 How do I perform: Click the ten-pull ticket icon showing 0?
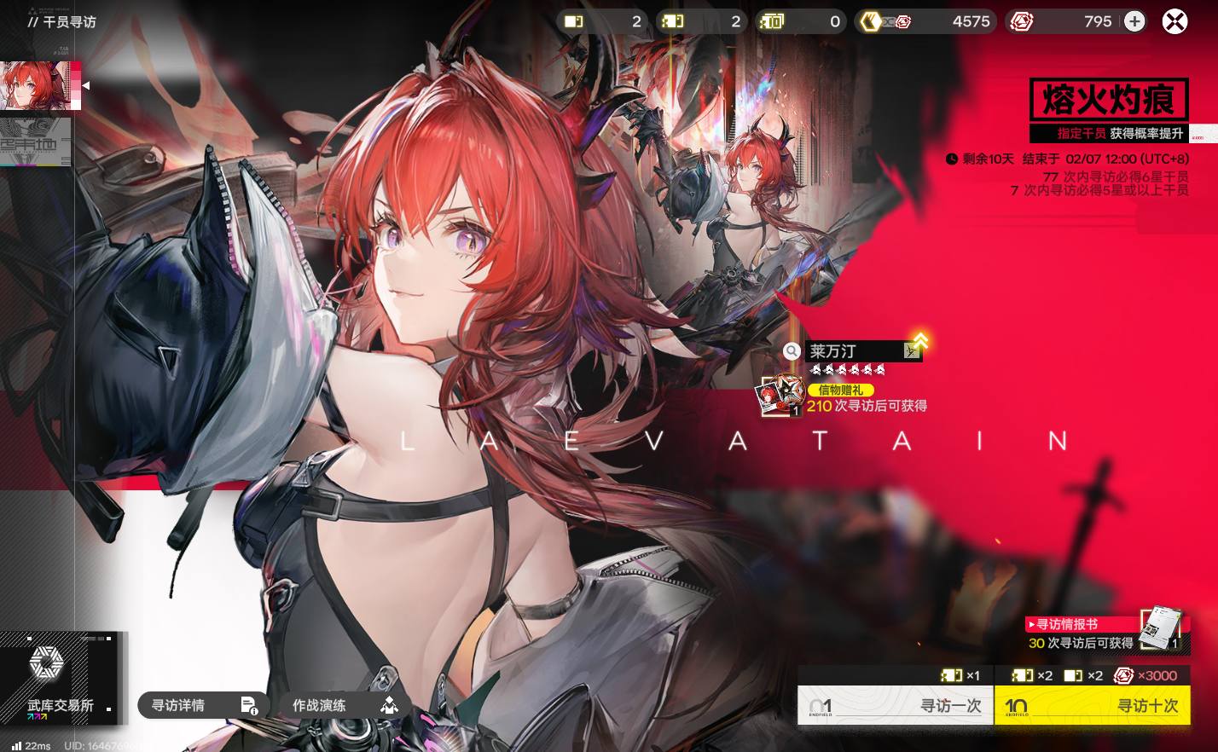772,21
